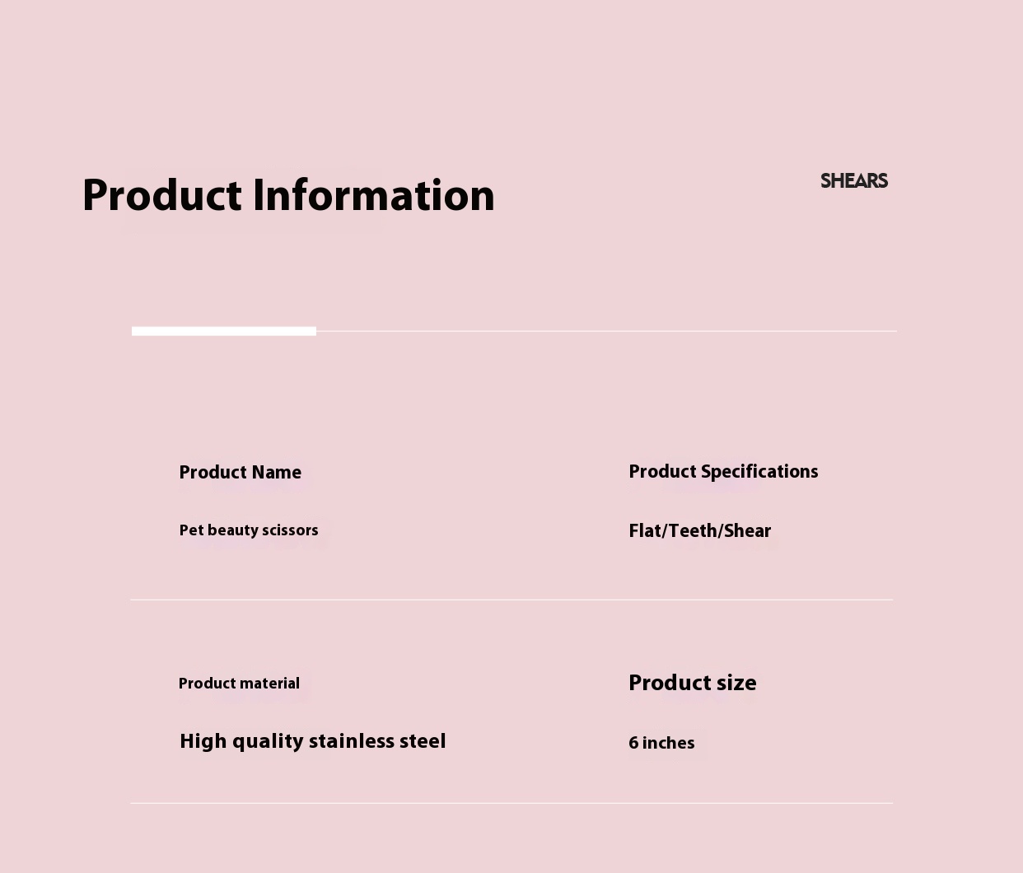
Task: Click the thick white bar under the heading
Action: (x=224, y=331)
